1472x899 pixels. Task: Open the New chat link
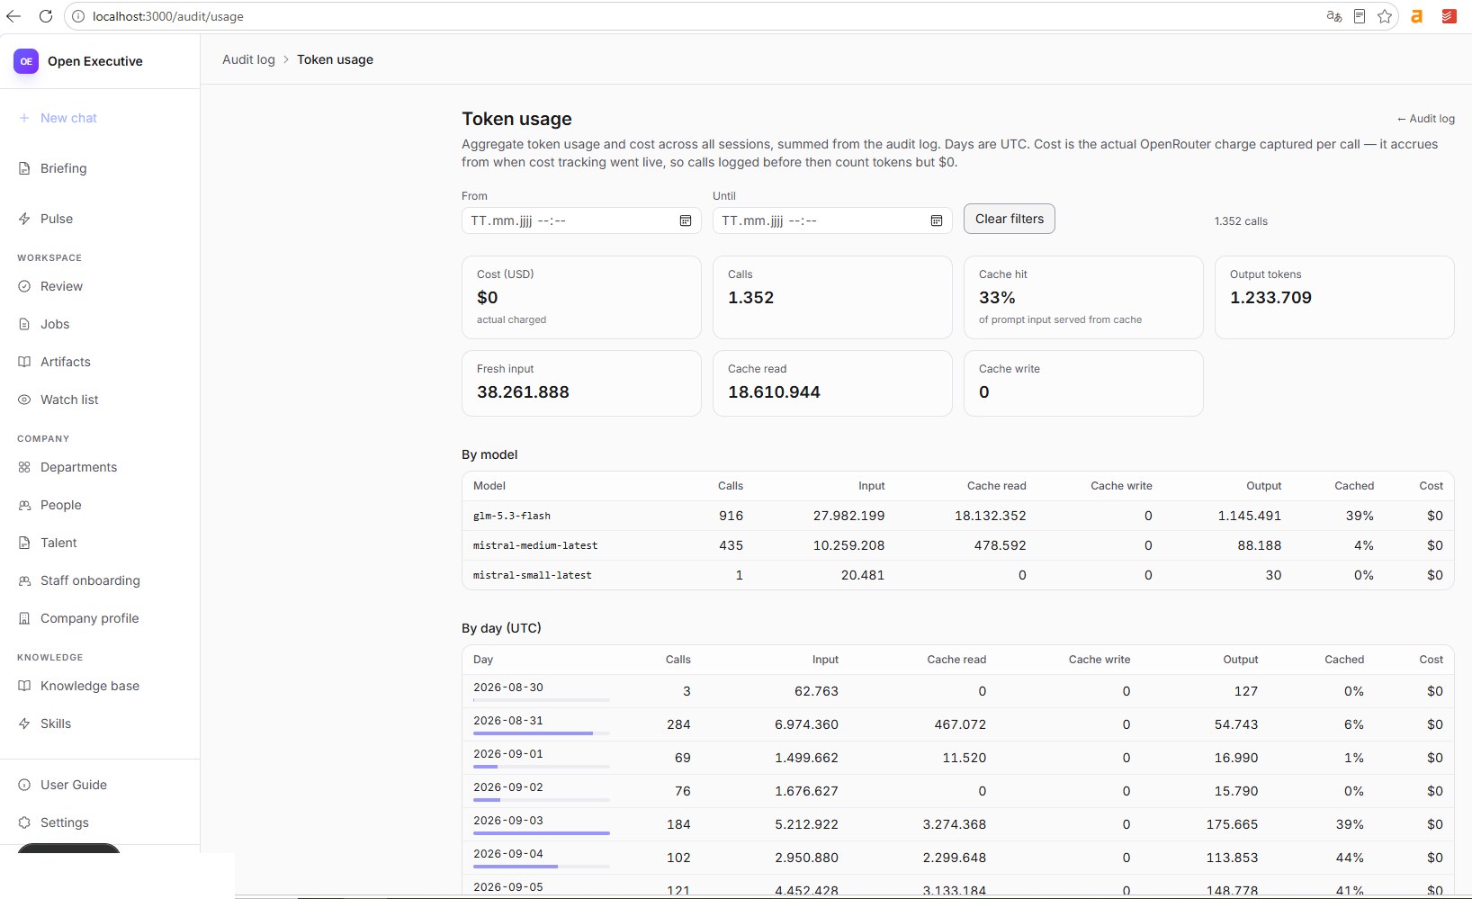click(68, 118)
